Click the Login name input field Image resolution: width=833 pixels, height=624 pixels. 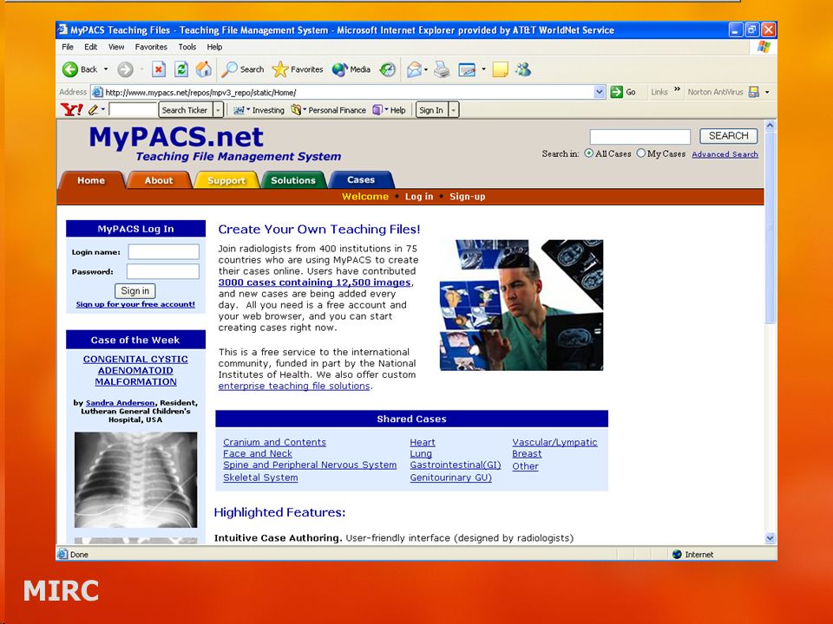point(164,251)
